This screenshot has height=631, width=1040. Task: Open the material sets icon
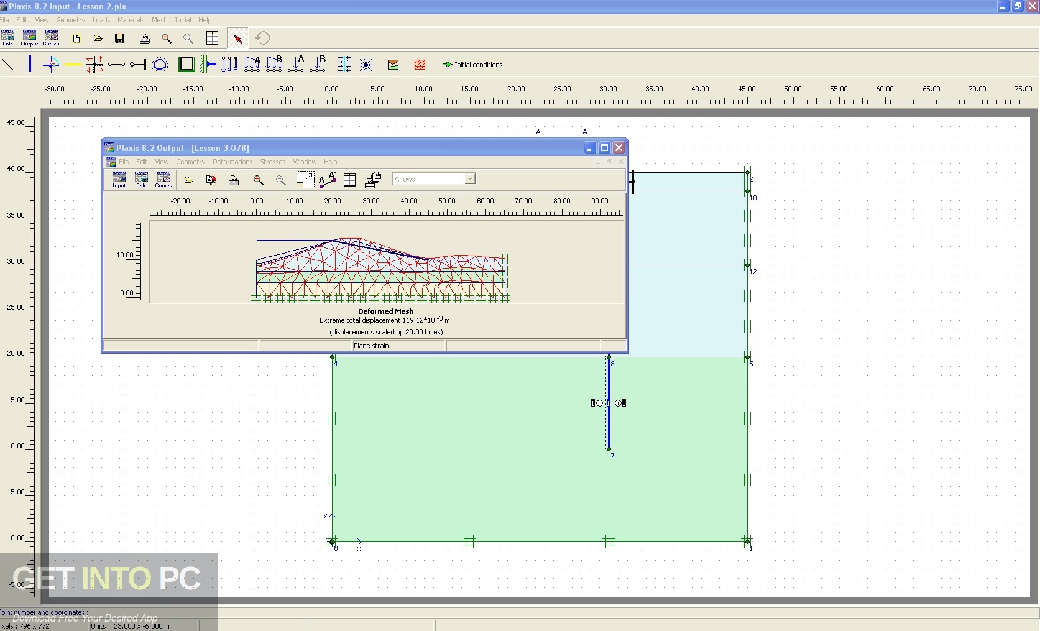pyautogui.click(x=393, y=64)
